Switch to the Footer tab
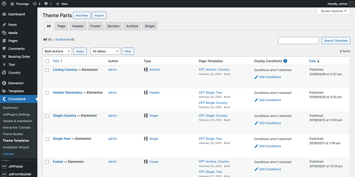 (96, 26)
